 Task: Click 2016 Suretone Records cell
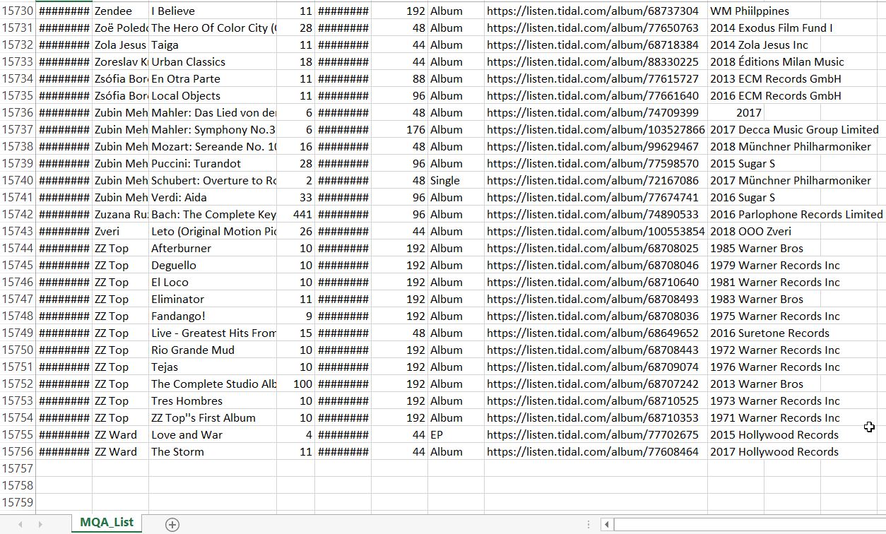(x=769, y=333)
